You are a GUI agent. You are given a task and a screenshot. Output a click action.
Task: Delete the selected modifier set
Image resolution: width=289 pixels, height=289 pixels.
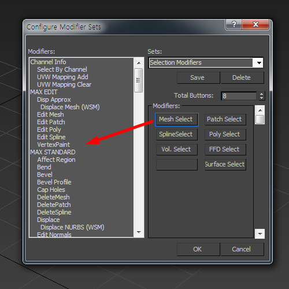[x=242, y=77]
